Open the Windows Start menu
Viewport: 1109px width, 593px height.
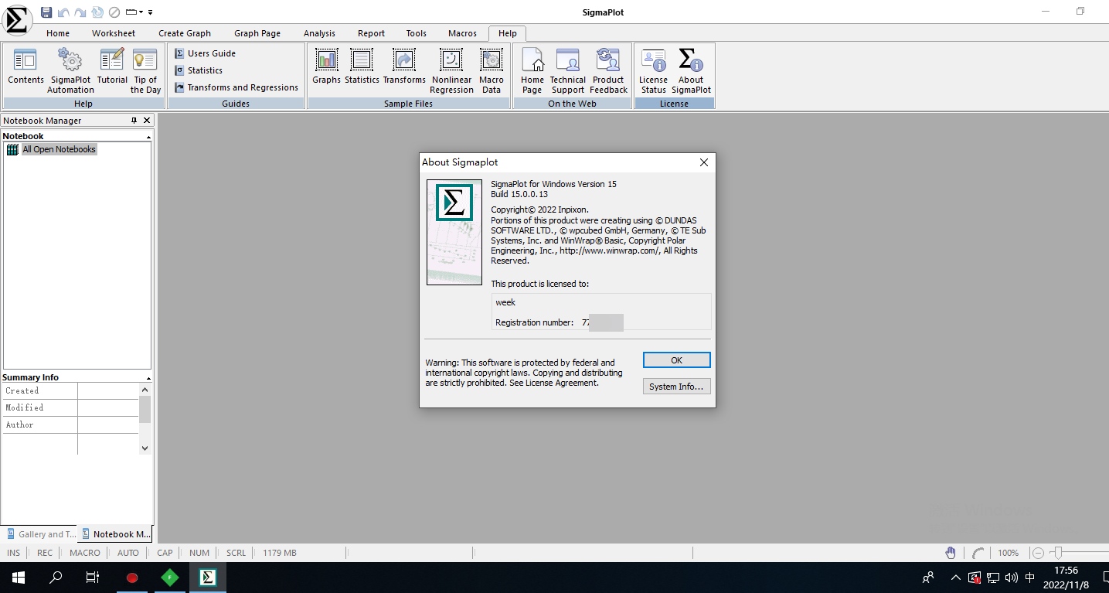tap(19, 578)
